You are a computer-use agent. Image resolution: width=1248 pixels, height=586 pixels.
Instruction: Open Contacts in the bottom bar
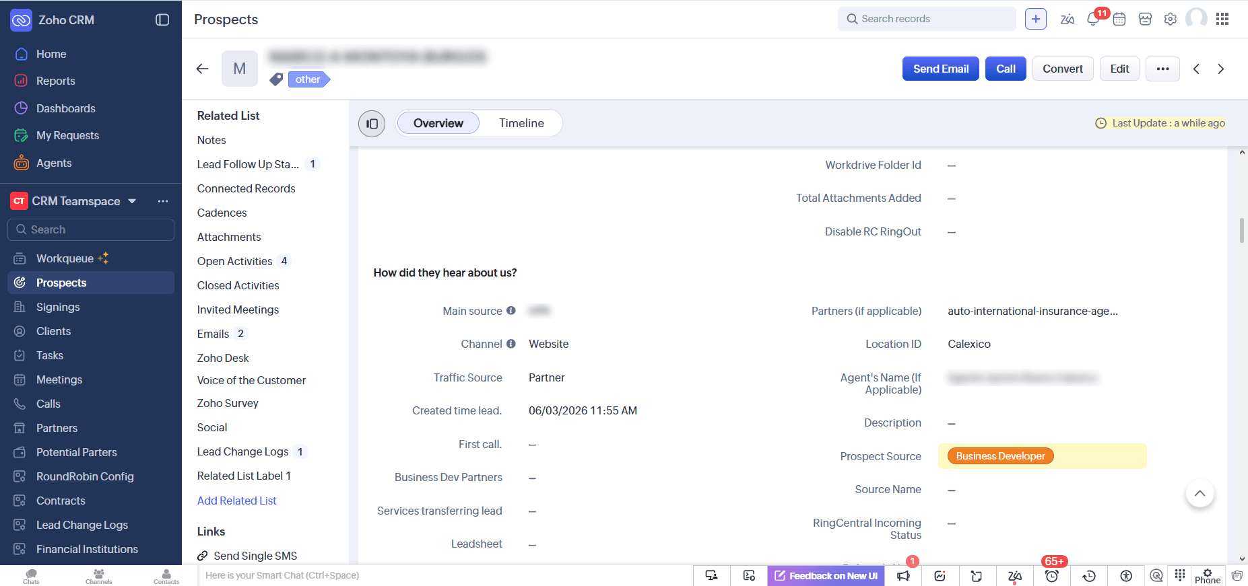[166, 576]
